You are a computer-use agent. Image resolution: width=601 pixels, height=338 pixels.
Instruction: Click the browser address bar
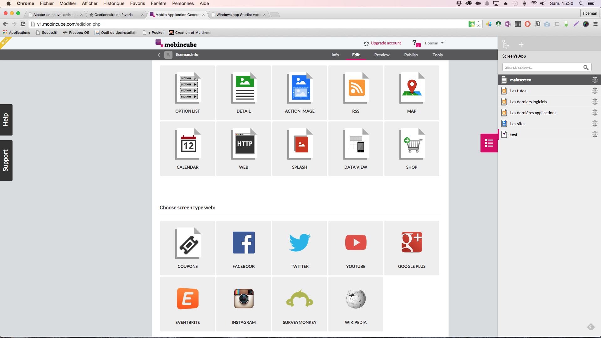click(x=250, y=24)
